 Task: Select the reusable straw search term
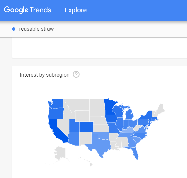click(x=36, y=29)
